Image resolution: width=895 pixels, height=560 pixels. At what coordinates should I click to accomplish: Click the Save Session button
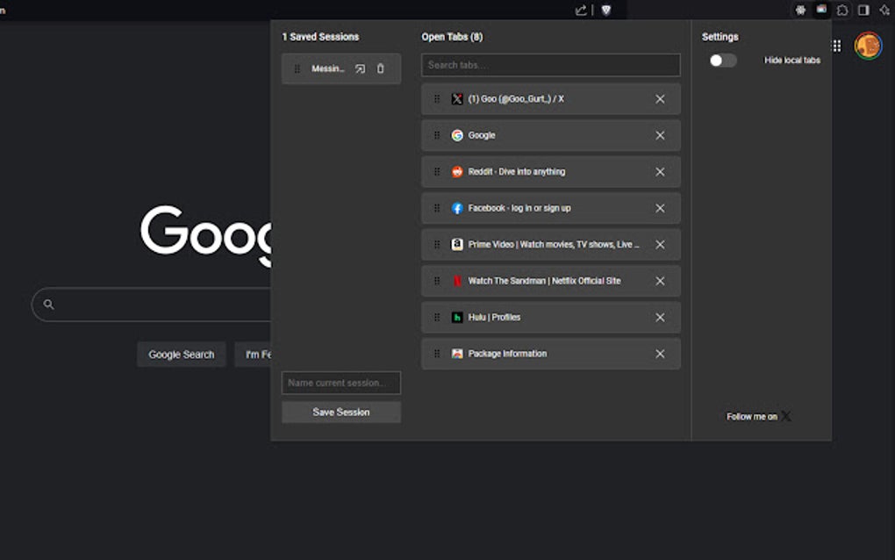340,412
